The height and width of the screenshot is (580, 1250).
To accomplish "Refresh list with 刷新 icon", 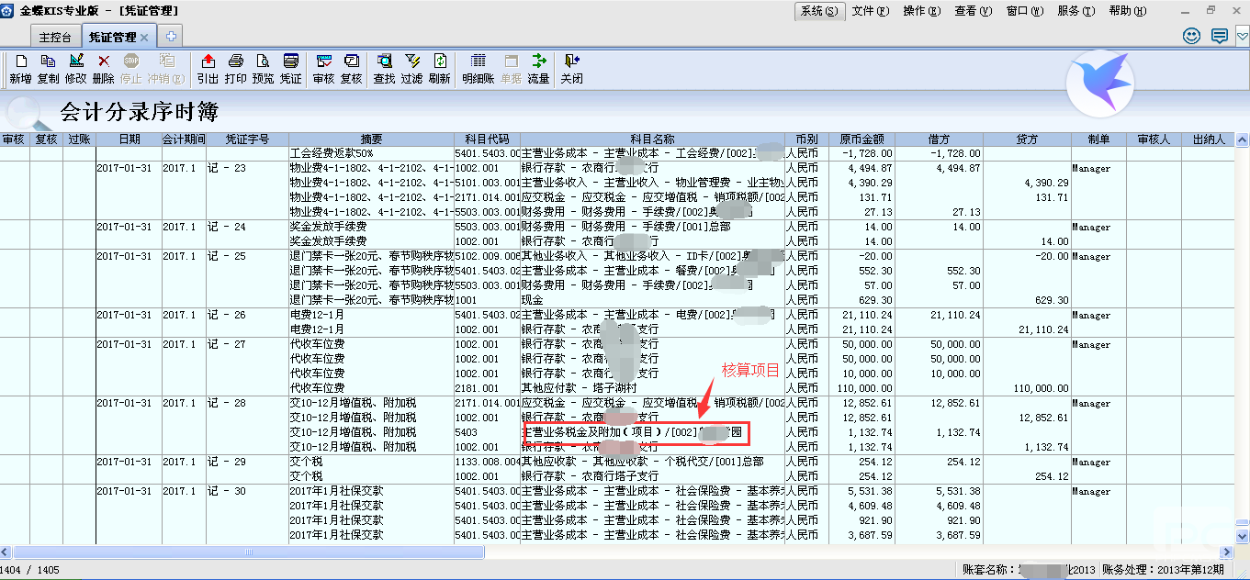I will 439,69.
